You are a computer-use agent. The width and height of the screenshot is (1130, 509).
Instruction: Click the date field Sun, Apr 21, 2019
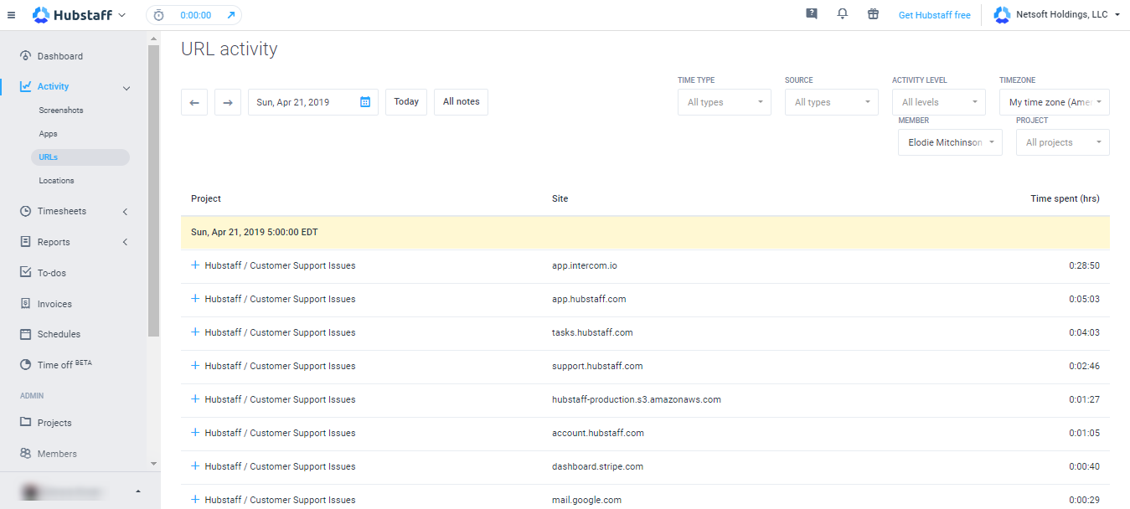pos(313,102)
